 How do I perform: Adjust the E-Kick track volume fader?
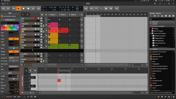pyautogui.click(x=32, y=31)
